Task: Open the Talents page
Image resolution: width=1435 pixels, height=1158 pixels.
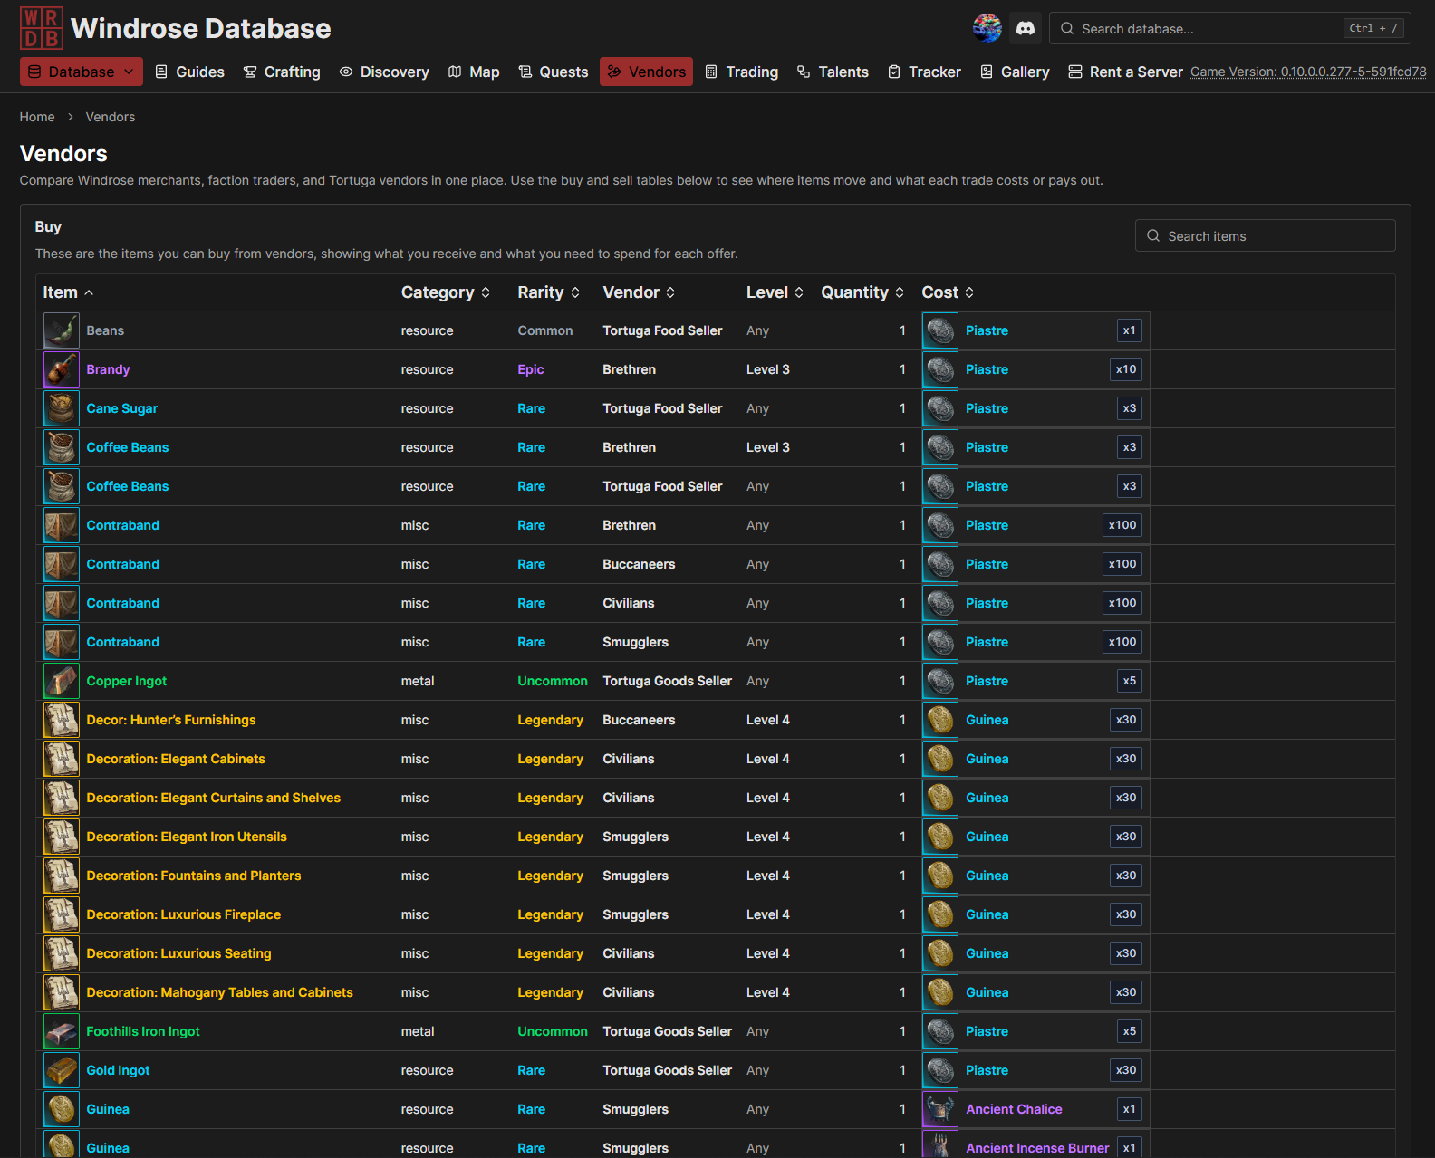Action: (x=833, y=72)
